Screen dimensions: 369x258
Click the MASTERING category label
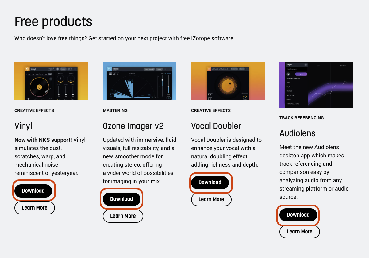[x=115, y=110]
